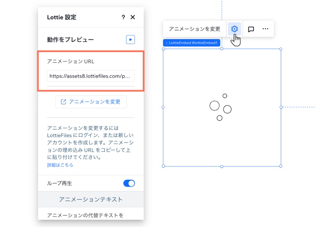Screen dimensions: 315x227
Task: Click the bottom-left corner handle of the element
Action: (x=163, y=166)
